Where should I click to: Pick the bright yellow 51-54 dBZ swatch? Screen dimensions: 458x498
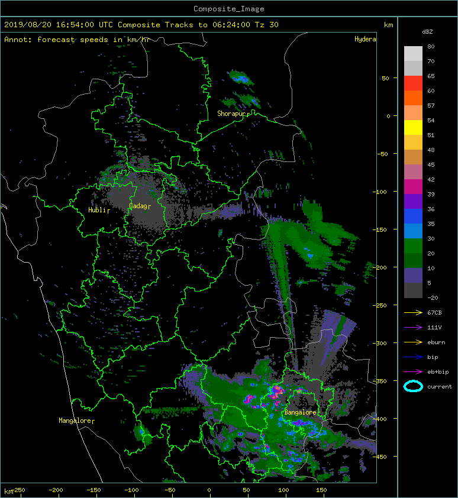[413, 127]
